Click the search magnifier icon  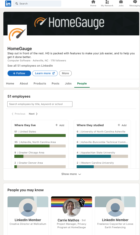(17, 3)
